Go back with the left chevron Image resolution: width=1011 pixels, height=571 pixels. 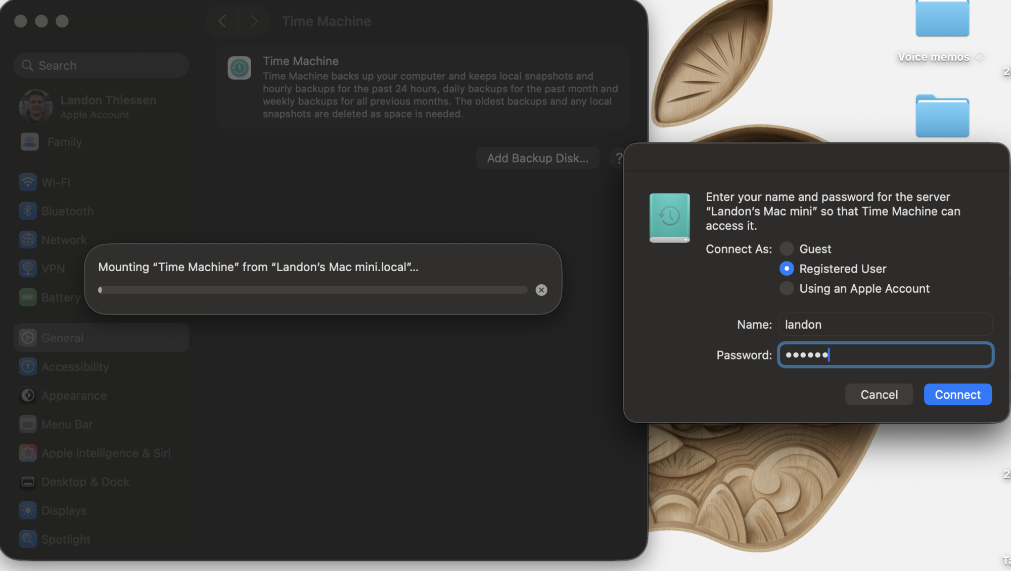222,21
